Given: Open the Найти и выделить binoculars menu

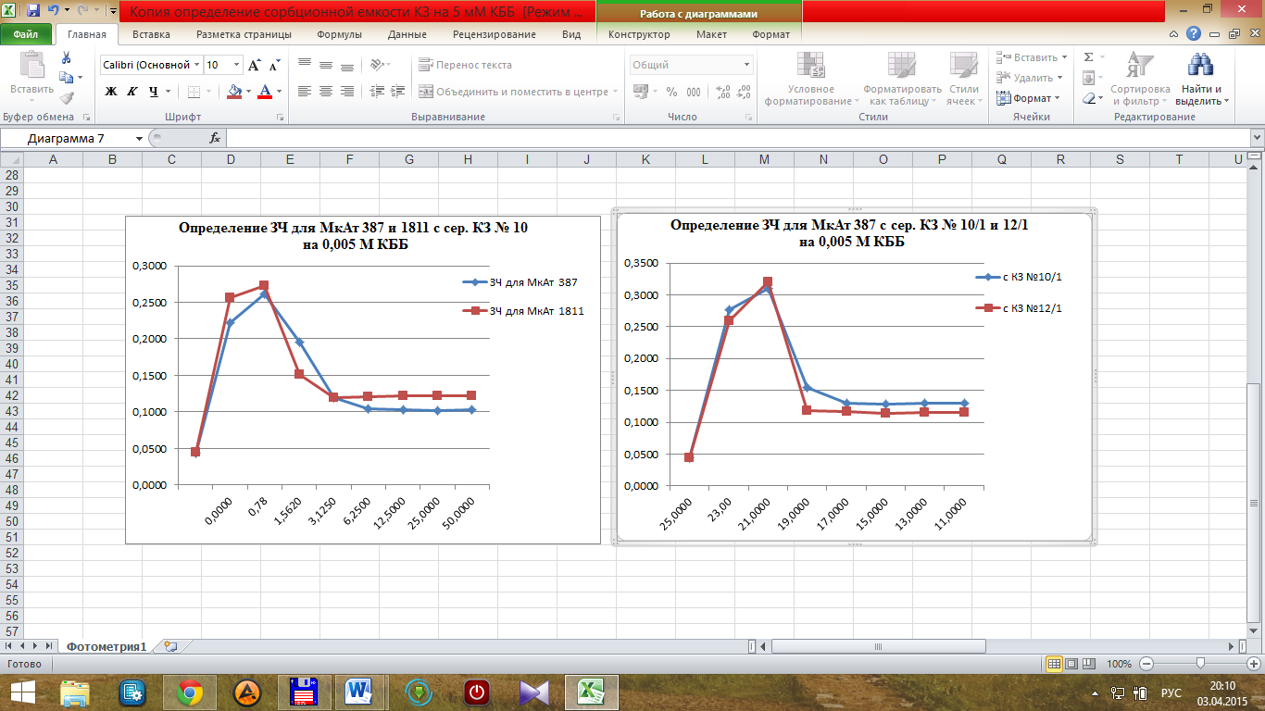Looking at the screenshot, I should [1202, 79].
